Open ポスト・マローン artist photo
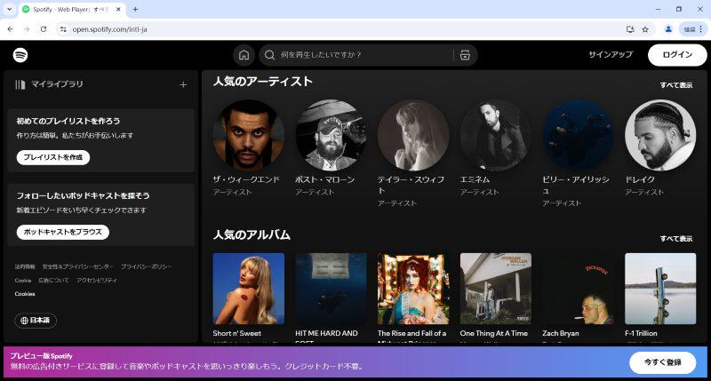Viewport: 711px width, 381px height. pos(331,136)
